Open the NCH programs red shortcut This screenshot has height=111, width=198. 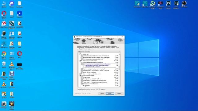(x=161, y=5)
